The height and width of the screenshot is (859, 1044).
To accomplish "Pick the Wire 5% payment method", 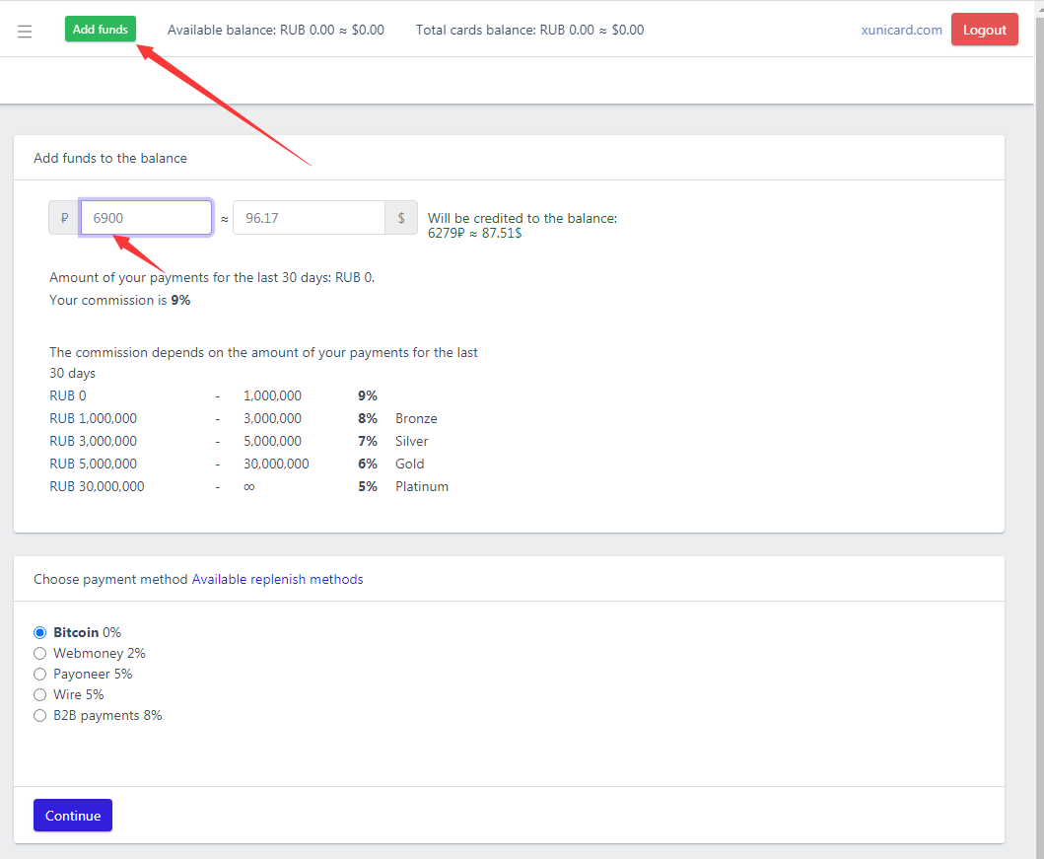I will [40, 694].
